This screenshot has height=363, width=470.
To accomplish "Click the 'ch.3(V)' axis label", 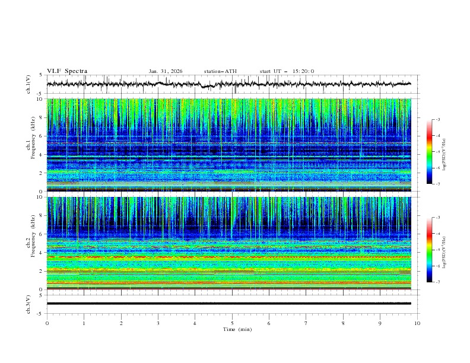I will [28, 304].
